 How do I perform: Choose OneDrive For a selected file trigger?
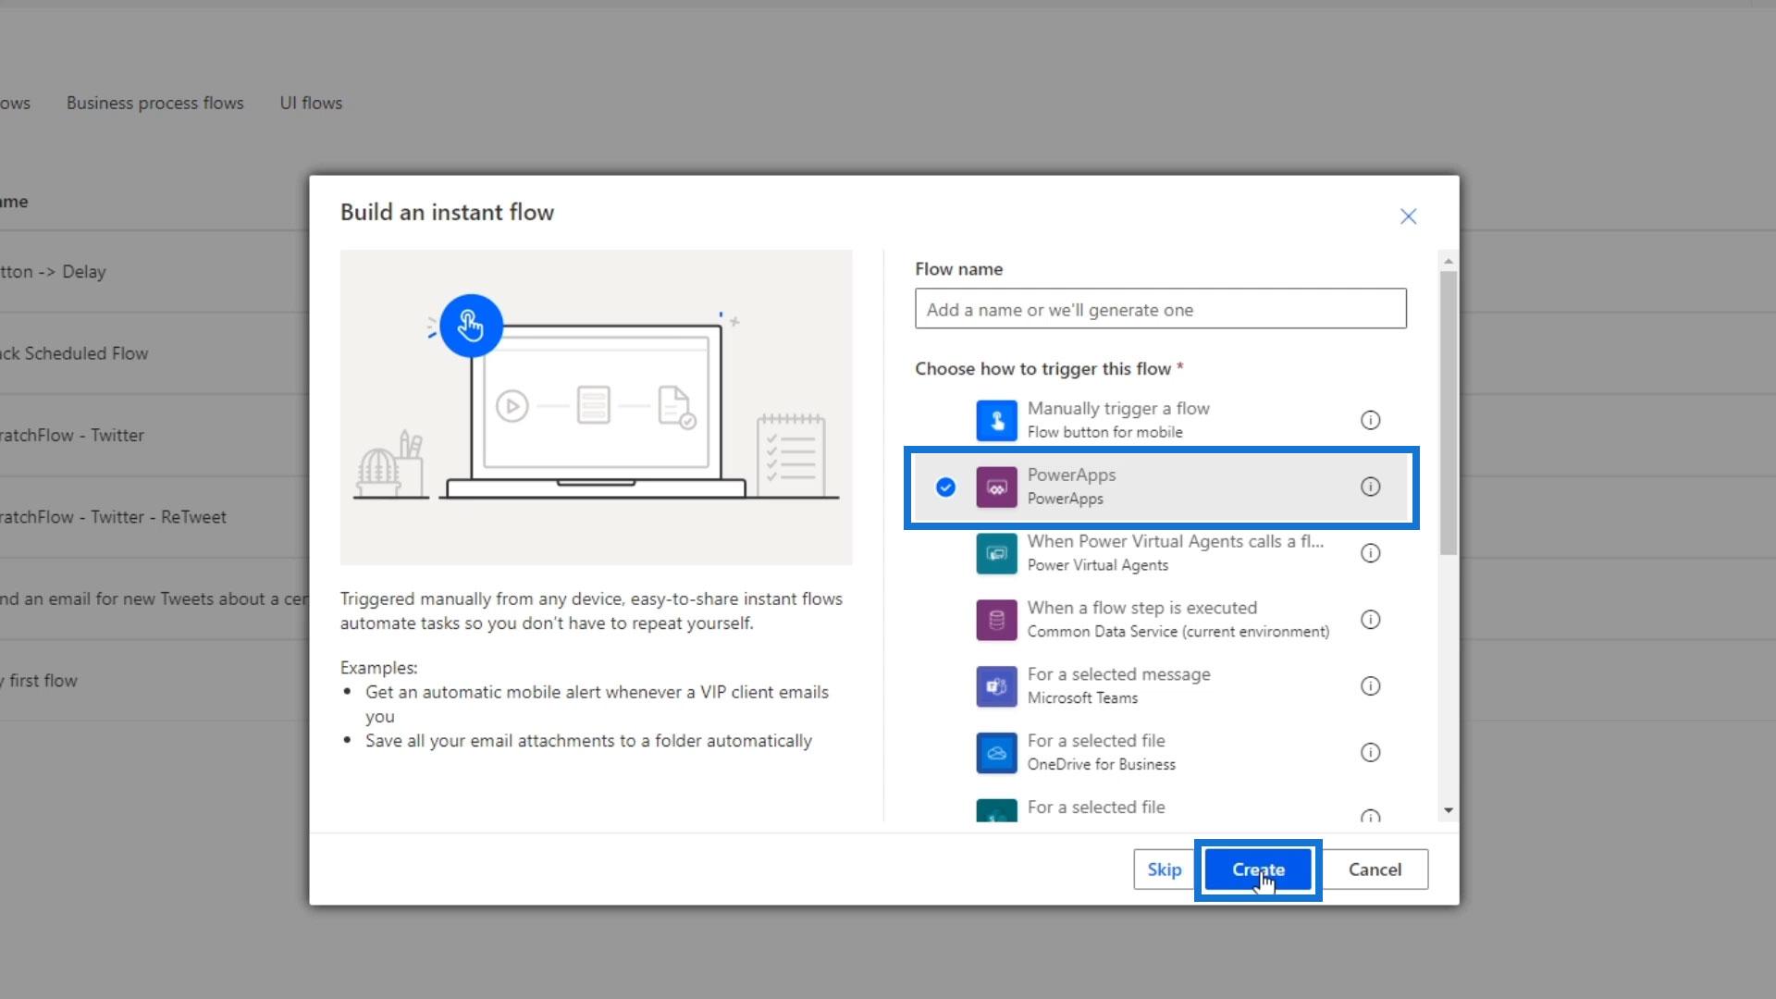point(1101,751)
